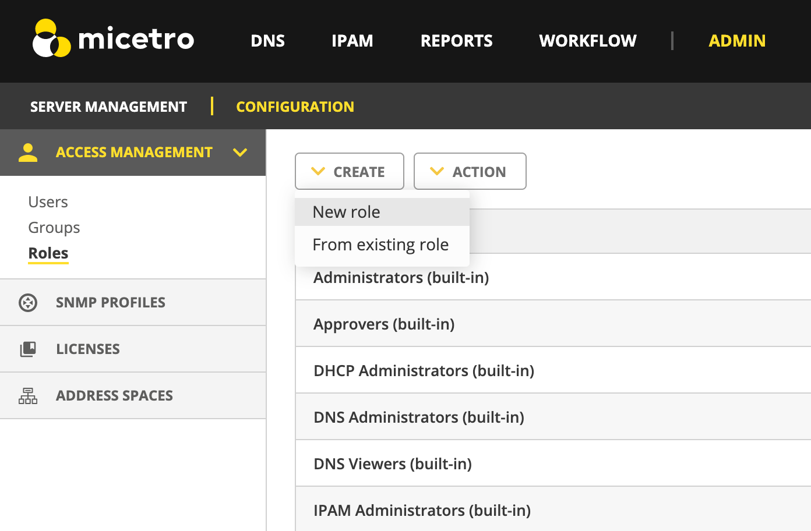
Task: Choose From existing role option
Action: click(380, 245)
